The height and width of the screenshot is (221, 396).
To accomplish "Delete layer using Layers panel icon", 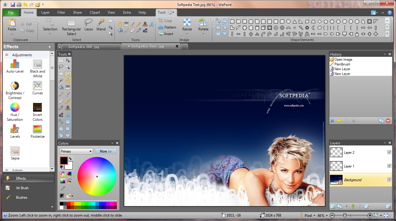I will [x=388, y=206].
